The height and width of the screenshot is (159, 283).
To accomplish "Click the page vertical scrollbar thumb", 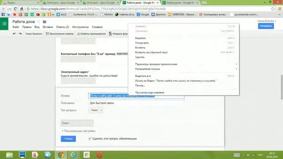I will [282, 87].
